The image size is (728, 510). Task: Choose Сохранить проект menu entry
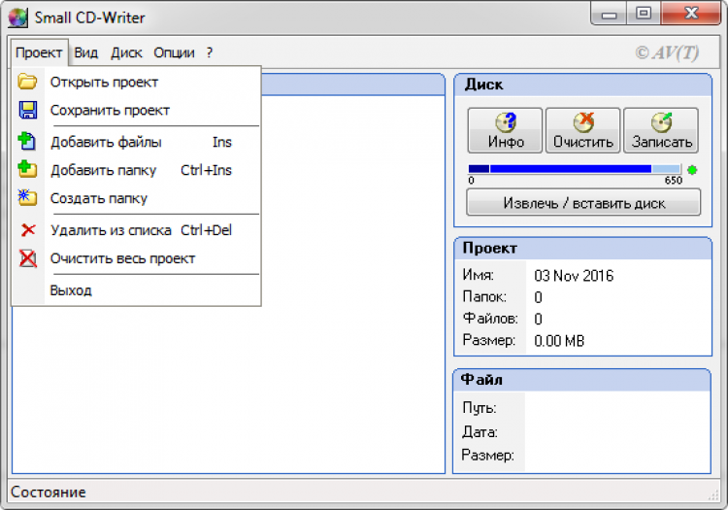pyautogui.click(x=137, y=110)
